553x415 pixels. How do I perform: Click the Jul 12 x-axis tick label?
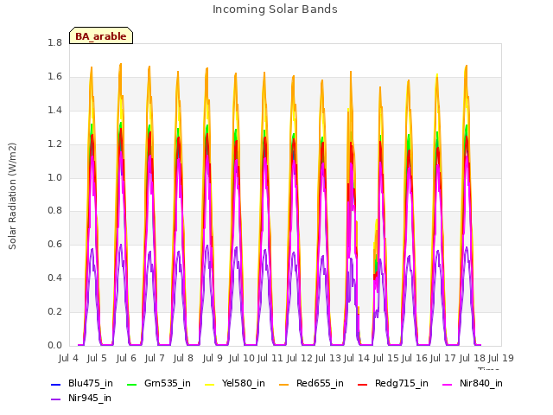pos(300,358)
